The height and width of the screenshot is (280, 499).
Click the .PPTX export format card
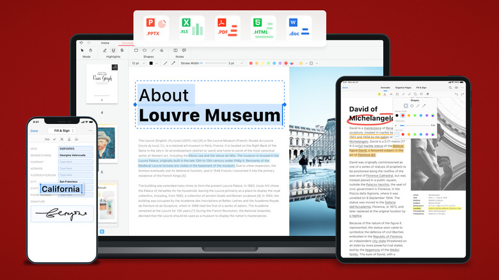(156, 28)
